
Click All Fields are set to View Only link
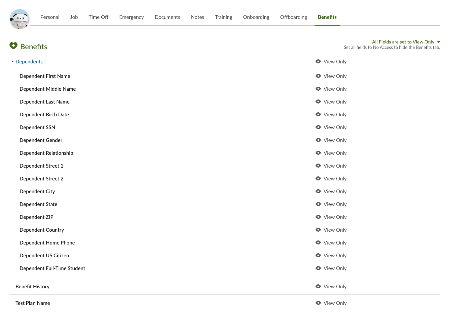tap(403, 42)
